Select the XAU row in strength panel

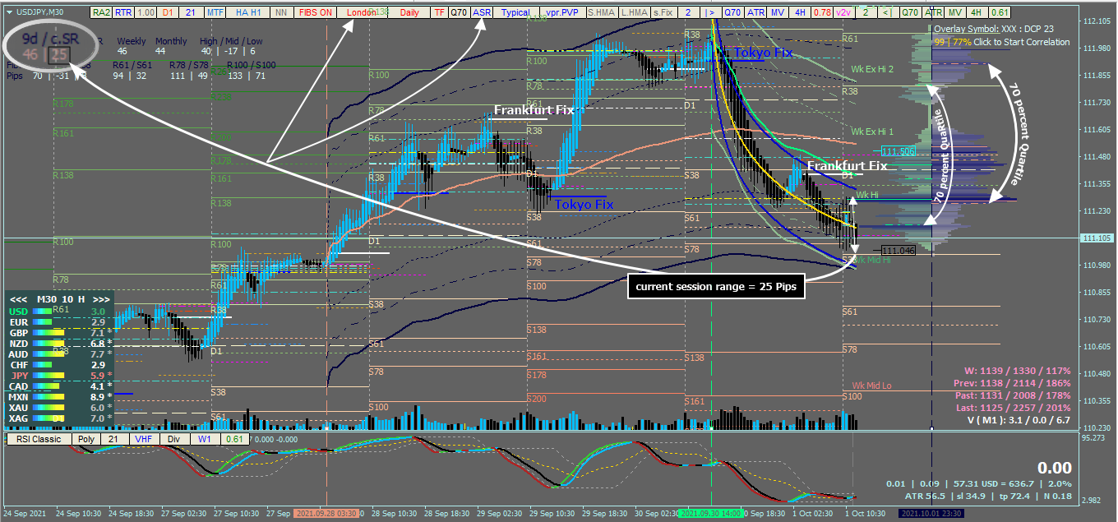(x=59, y=408)
